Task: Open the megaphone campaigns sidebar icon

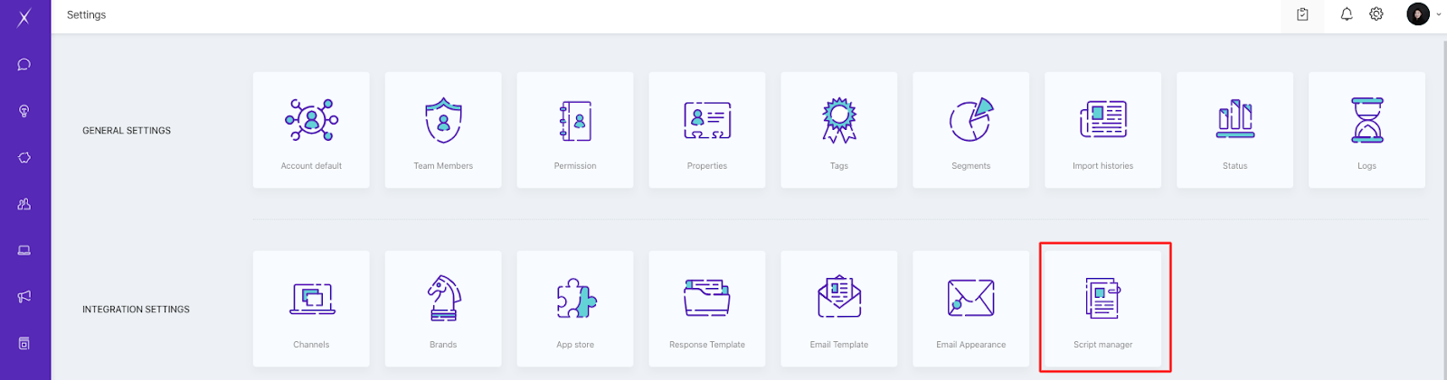Action: click(24, 296)
